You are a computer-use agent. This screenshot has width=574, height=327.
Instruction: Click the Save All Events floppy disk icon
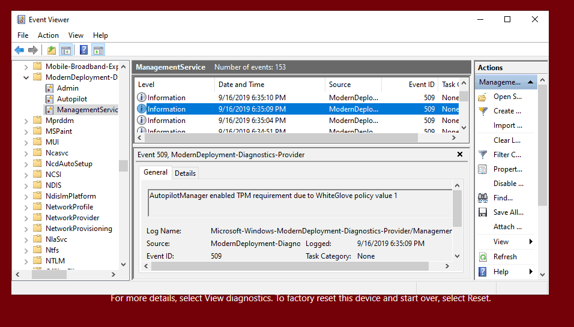coord(483,212)
